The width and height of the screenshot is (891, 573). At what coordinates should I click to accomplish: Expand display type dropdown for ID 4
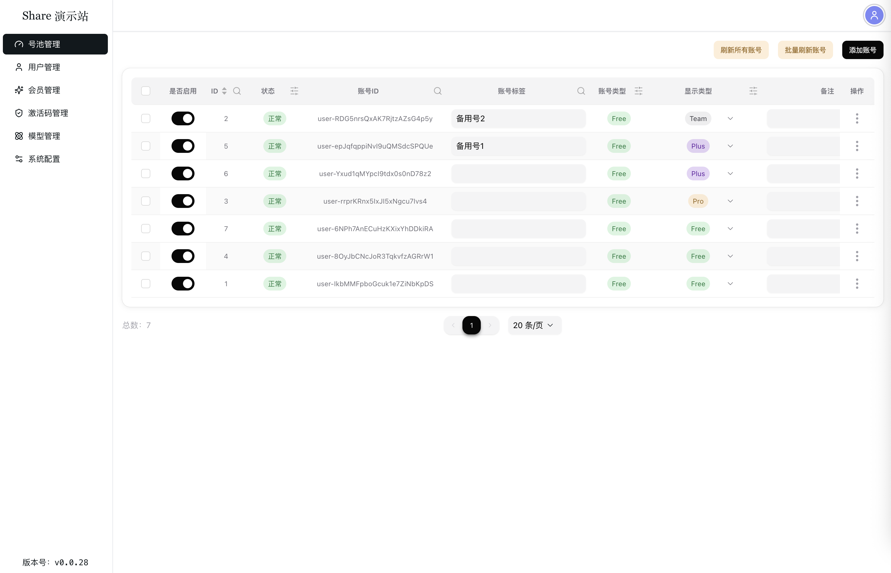730,256
